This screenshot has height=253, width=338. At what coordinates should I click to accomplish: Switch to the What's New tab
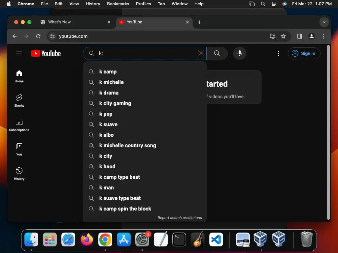[x=75, y=22]
